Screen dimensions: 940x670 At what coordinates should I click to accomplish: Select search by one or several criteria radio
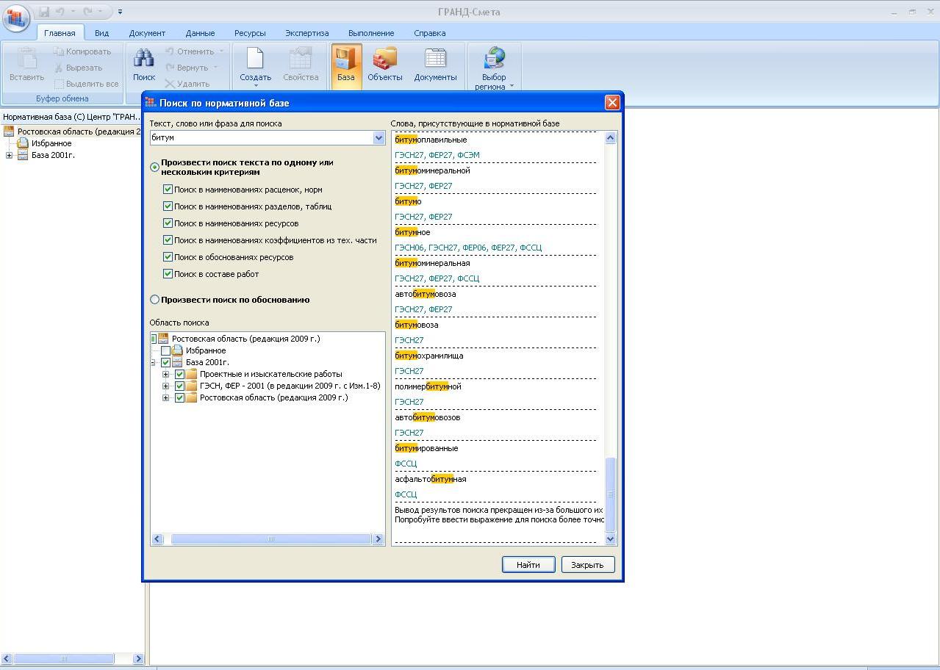(x=154, y=167)
